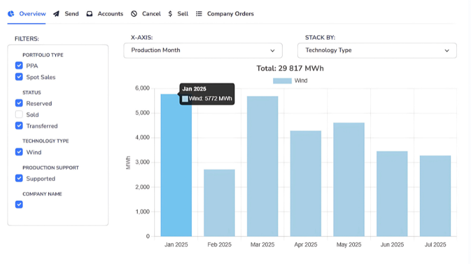Uncheck the Wind technology type checkbox
The image size is (471, 264).
coord(19,152)
